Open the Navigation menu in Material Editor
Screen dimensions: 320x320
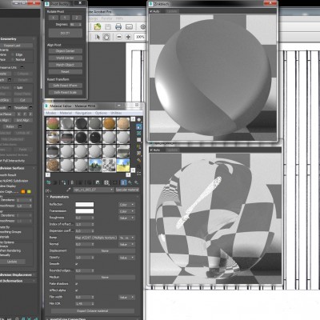(83, 113)
